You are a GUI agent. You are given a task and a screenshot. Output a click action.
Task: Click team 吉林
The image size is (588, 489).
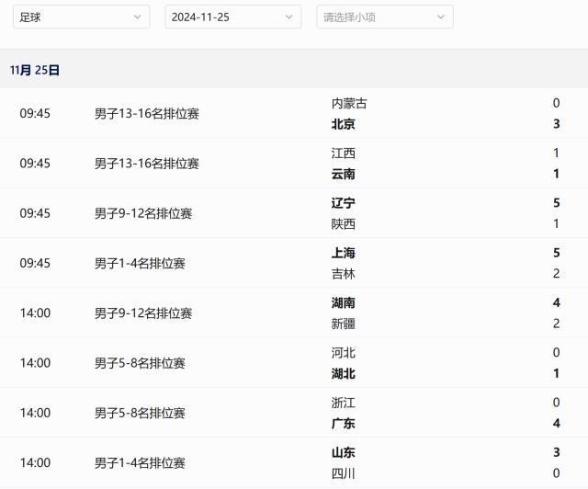[x=344, y=273]
